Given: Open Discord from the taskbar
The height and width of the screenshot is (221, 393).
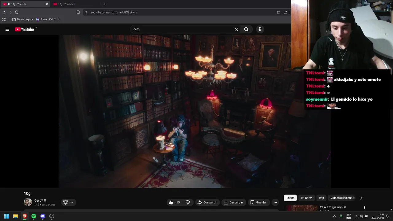Looking at the screenshot, I should [43, 216].
